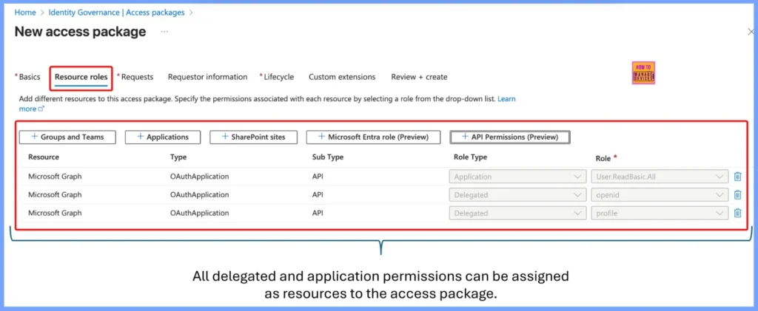This screenshot has height=311, width=758.
Task: Add Microsoft Entra role (Preview)
Action: click(373, 137)
